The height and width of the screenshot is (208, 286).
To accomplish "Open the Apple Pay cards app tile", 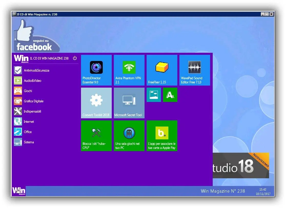I will click(x=162, y=136).
